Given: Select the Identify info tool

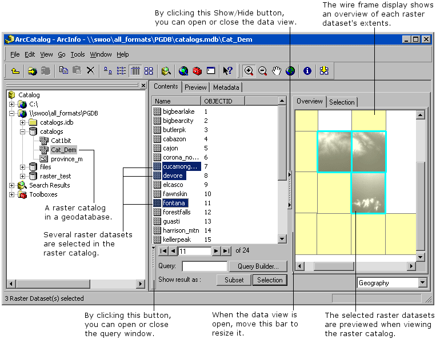Looking at the screenshot, I should click(x=307, y=71).
